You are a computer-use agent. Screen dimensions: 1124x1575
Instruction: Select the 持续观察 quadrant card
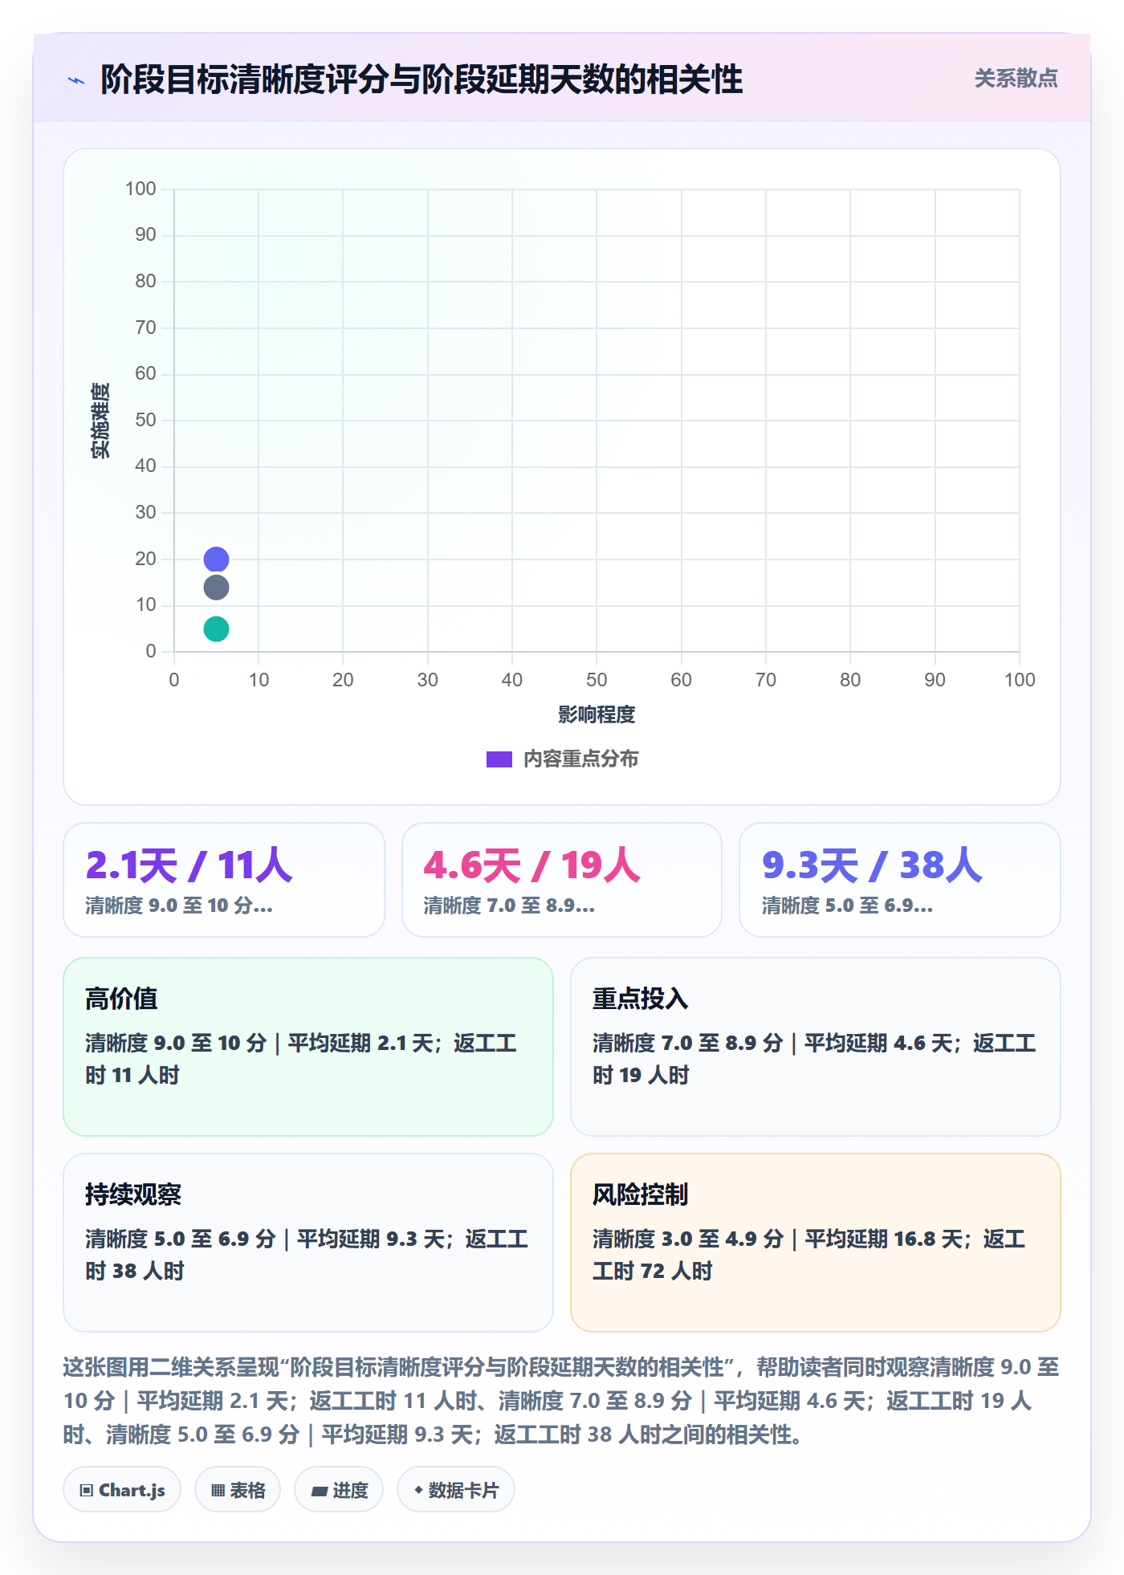pos(308,1243)
